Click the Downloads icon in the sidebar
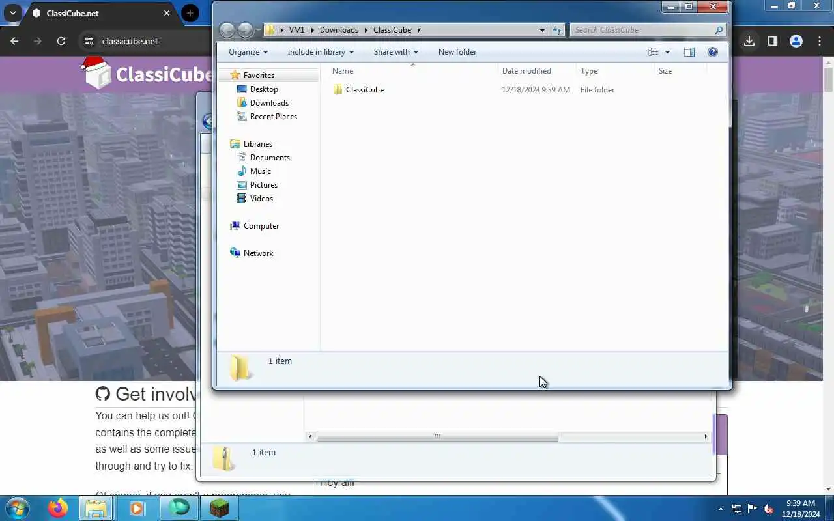Image resolution: width=834 pixels, height=521 pixels. pos(242,103)
